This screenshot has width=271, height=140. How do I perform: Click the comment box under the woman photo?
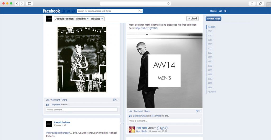pos(82,110)
